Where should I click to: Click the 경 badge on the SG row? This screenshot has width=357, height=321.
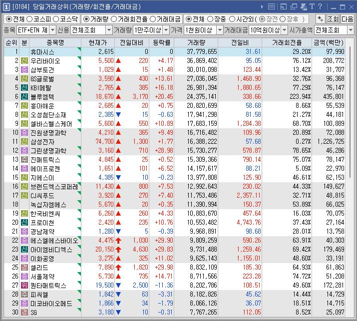24,312
